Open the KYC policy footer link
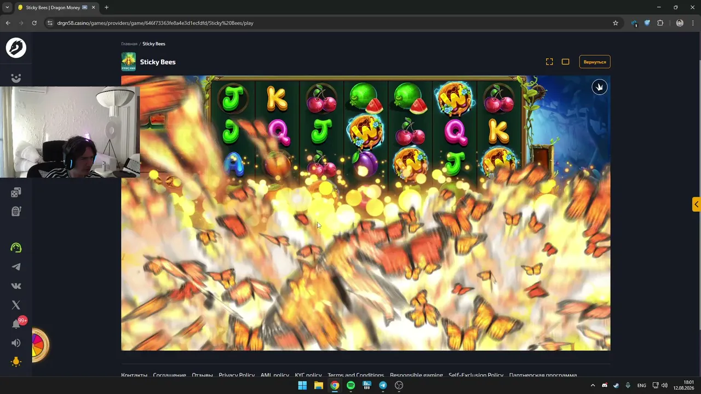Screen dimensions: 701x394 (x=308, y=375)
